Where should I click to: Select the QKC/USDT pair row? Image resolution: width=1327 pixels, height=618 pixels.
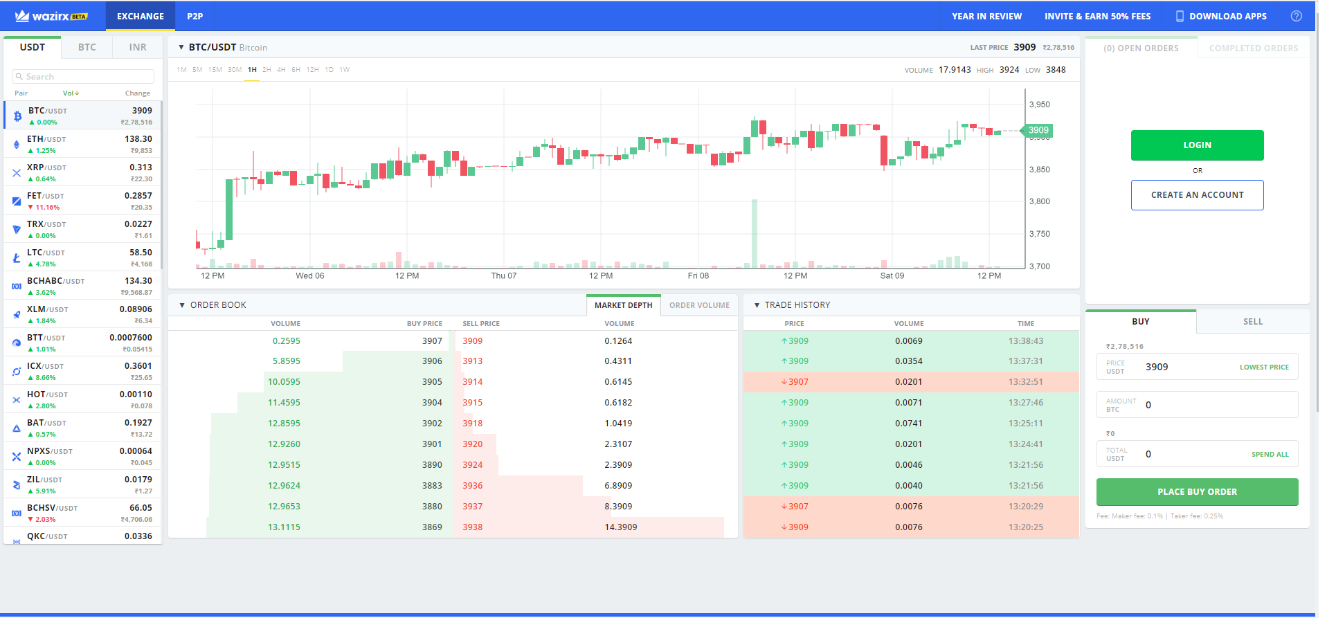click(82, 536)
